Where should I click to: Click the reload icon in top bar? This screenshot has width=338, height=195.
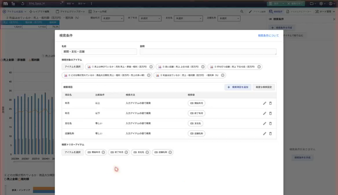(x=22, y=4)
